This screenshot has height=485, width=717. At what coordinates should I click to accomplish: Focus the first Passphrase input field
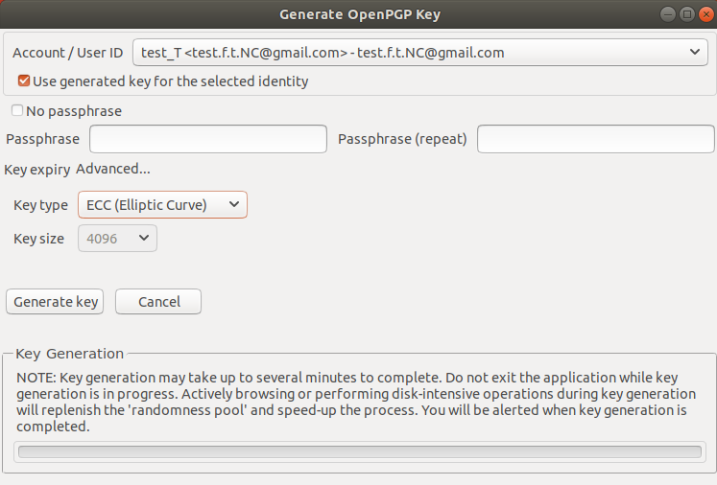(x=208, y=139)
